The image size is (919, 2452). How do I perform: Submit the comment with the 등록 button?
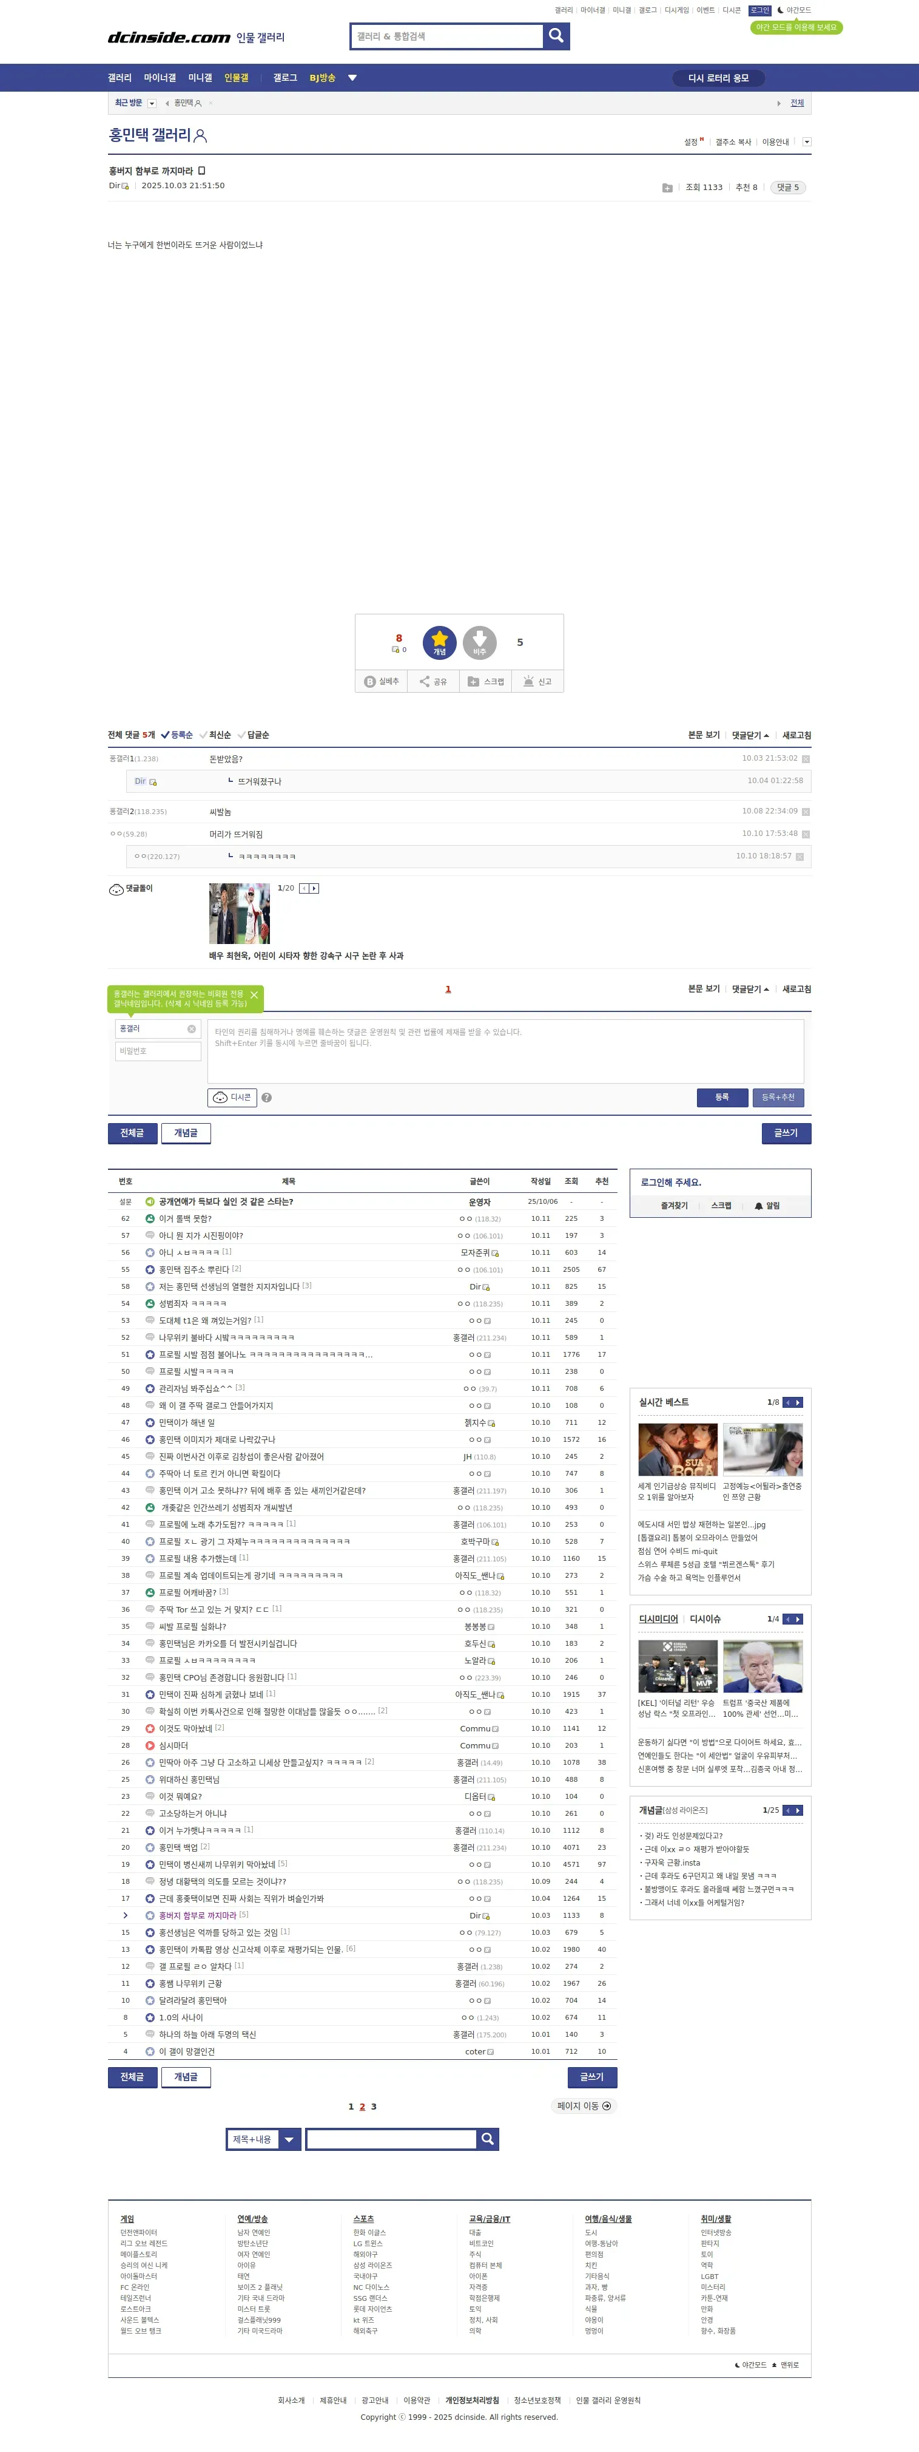[x=722, y=1098]
